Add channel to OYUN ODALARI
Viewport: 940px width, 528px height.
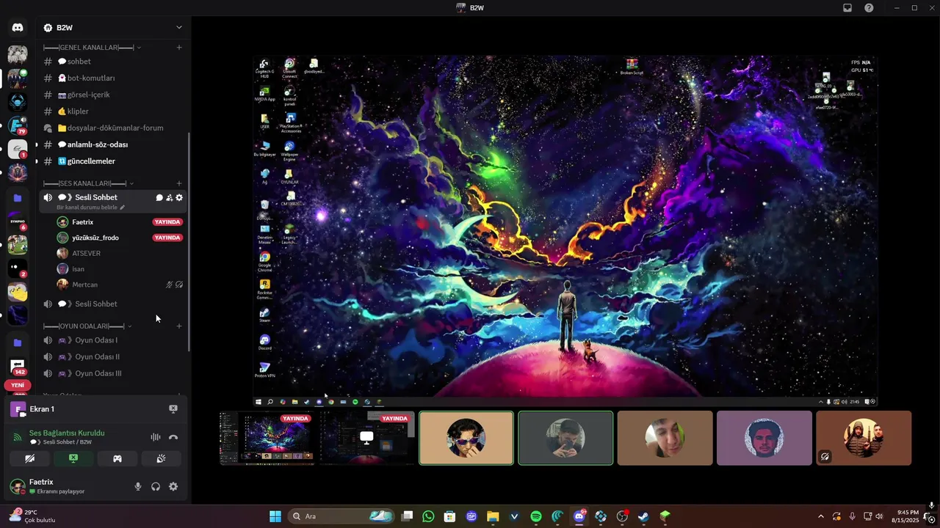(179, 326)
